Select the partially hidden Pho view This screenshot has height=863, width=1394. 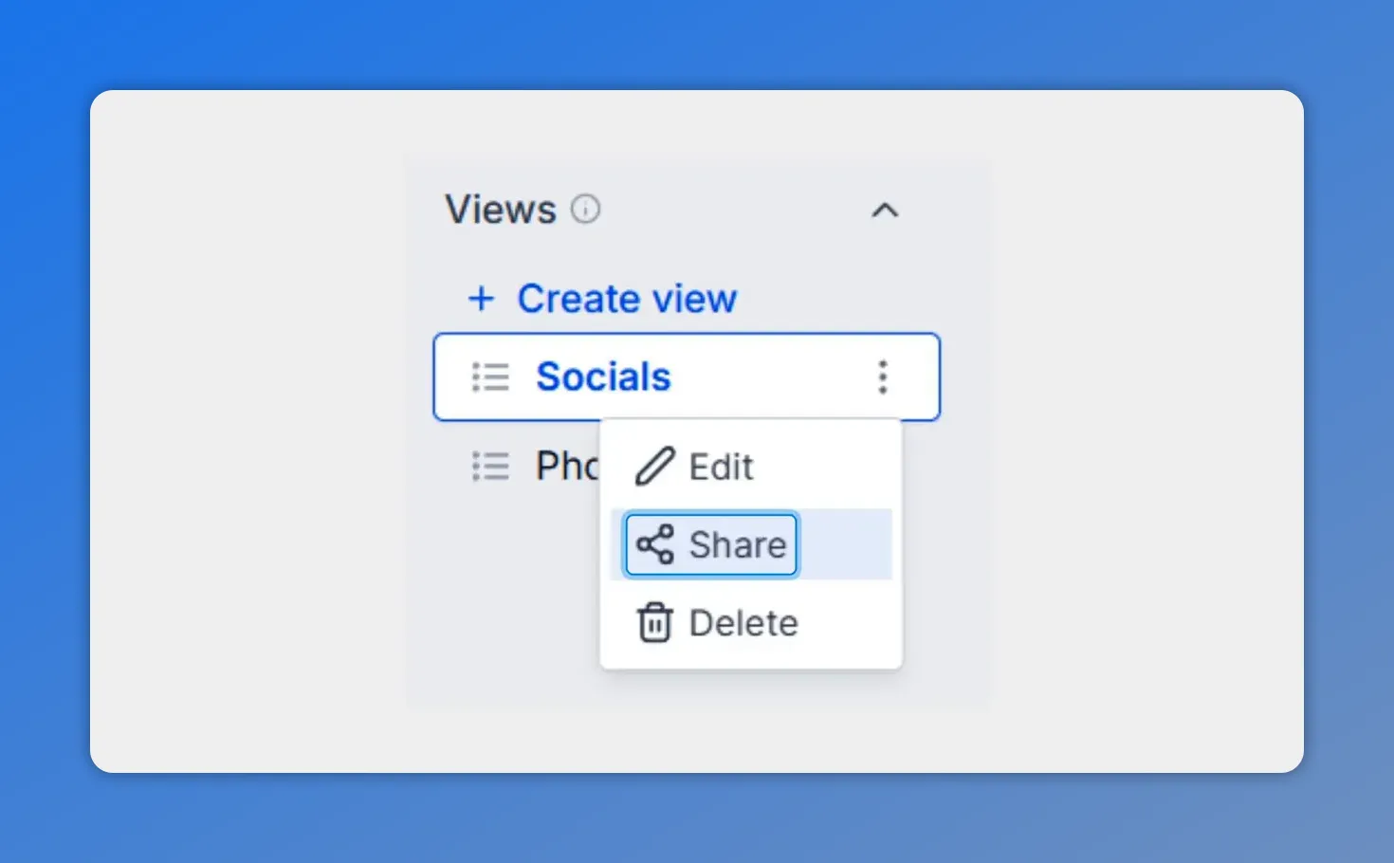tap(569, 466)
